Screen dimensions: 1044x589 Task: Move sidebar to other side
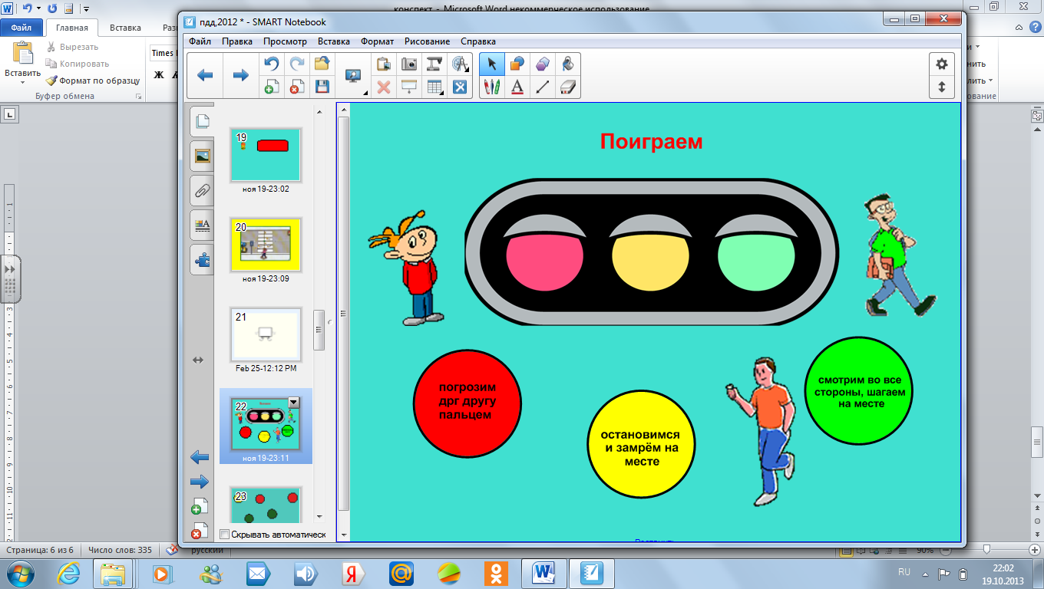point(198,360)
